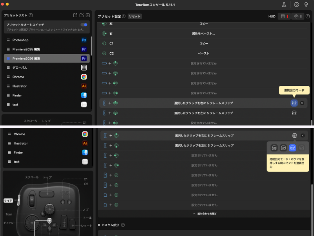
Task: Open the flask experimental features icon
Action: [284, 5]
